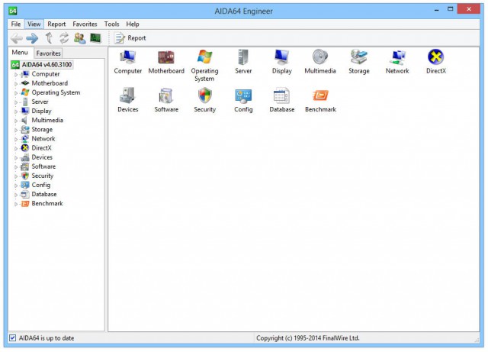Click the green forward arrow
The height and width of the screenshot is (352, 488).
point(32,38)
